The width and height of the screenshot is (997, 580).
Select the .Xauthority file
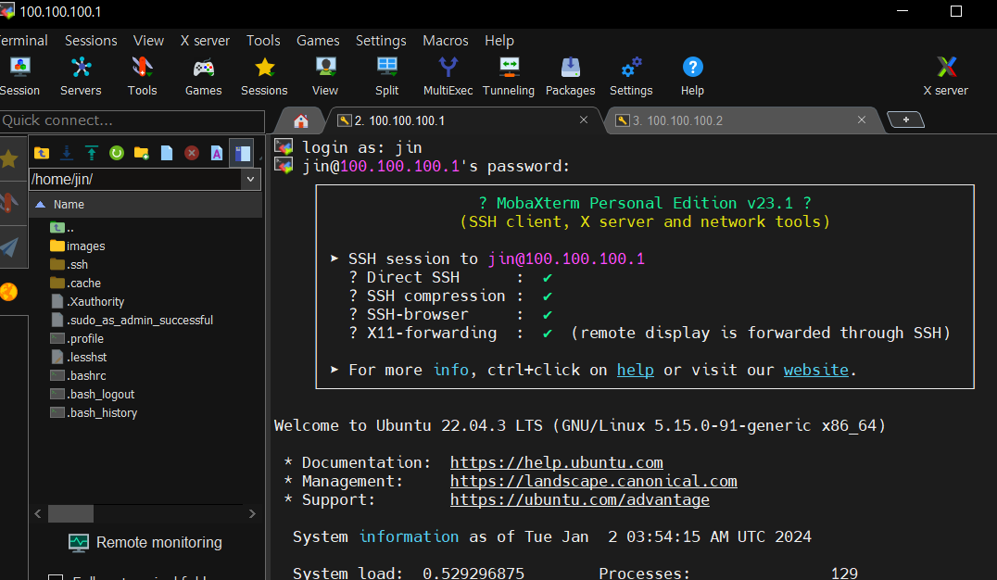(x=88, y=301)
